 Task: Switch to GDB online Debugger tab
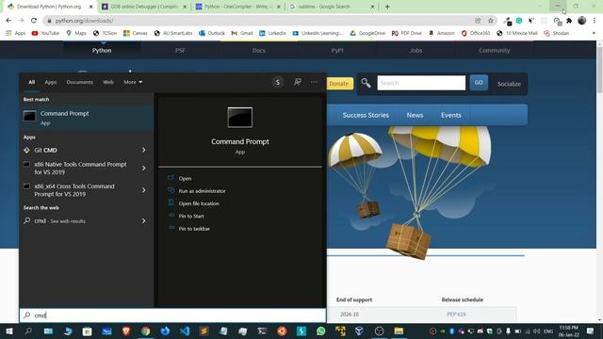144,7
